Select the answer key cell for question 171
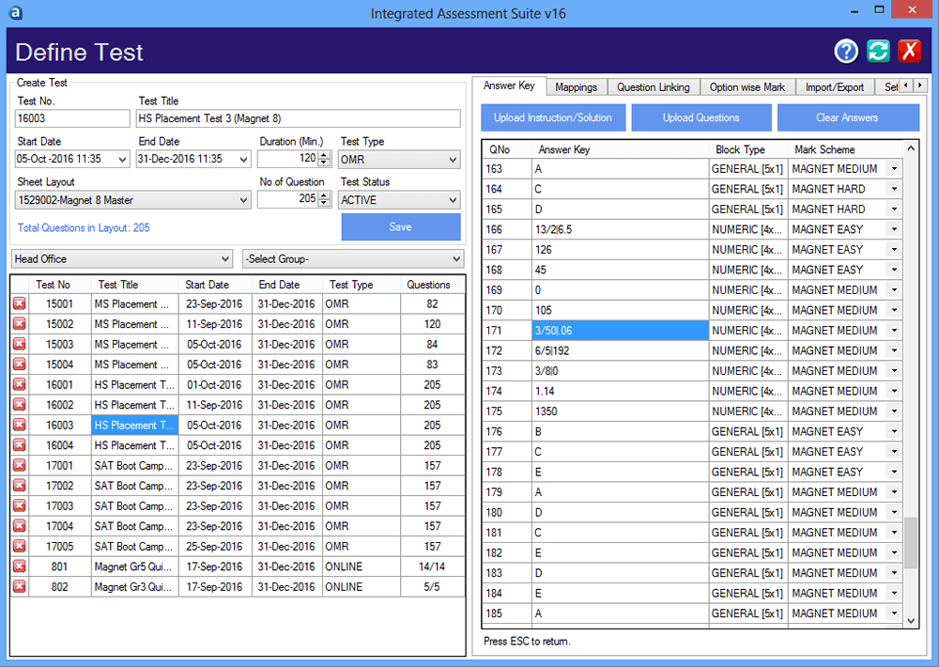939x667 pixels. (x=621, y=331)
